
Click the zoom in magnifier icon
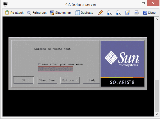(x=109, y=13)
